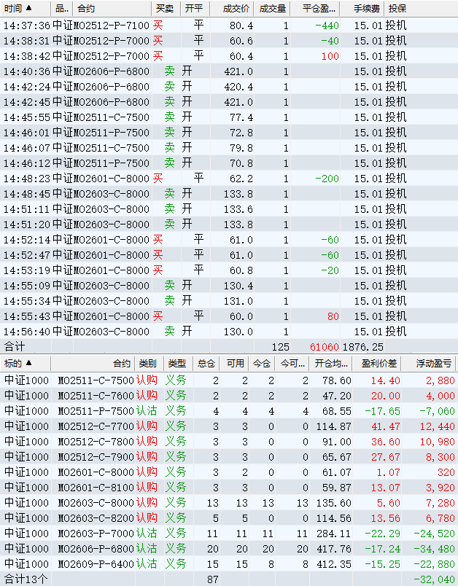Click the 开仓均... column header
458x586 pixels.
click(333, 363)
